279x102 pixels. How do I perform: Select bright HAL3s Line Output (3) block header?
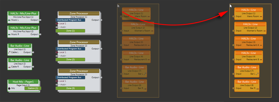click(x=249, y=39)
